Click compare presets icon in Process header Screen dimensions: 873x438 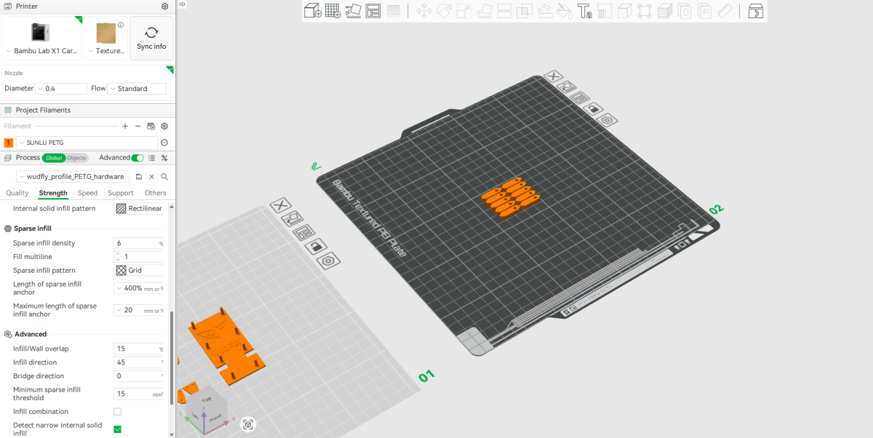164,158
